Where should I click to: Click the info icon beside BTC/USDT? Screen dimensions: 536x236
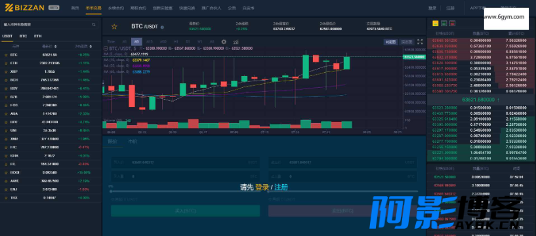pos(162,28)
